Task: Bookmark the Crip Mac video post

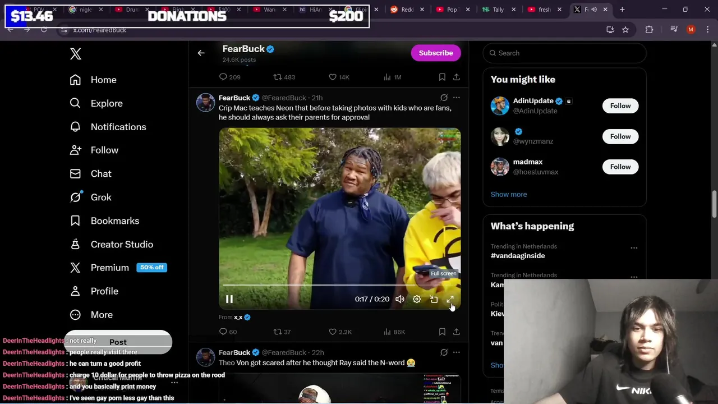Action: click(x=442, y=332)
